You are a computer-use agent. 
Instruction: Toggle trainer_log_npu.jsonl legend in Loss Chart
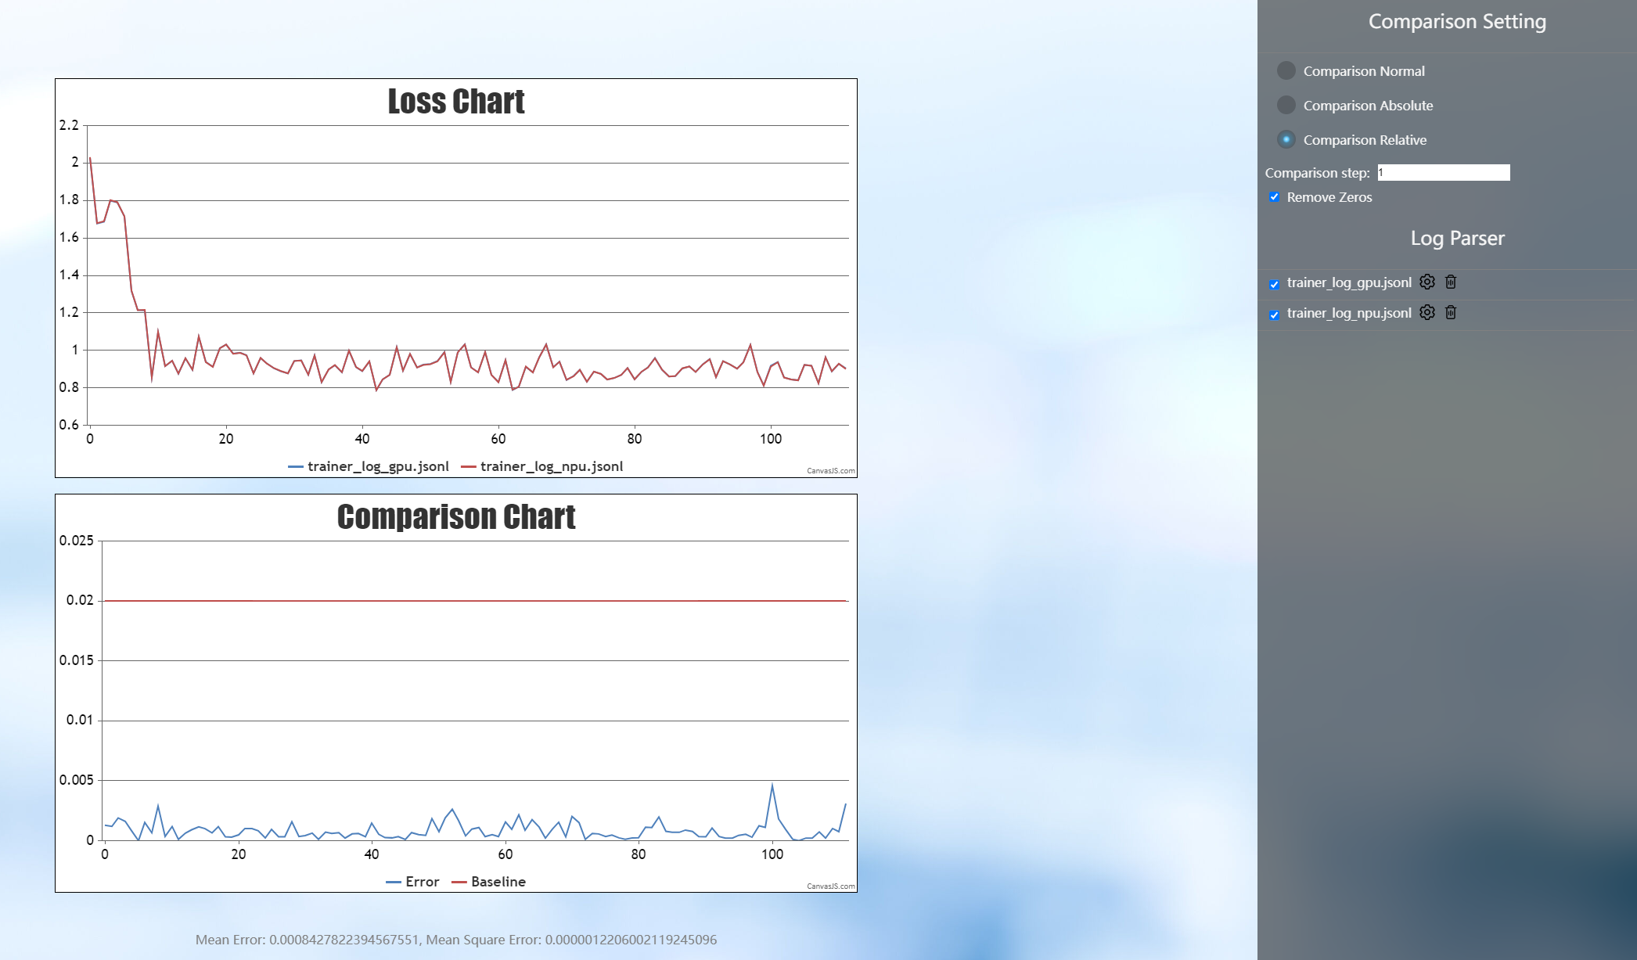pyautogui.click(x=542, y=466)
